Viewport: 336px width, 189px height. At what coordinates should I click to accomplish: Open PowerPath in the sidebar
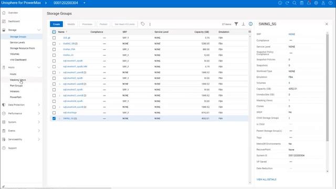coord(16,97)
